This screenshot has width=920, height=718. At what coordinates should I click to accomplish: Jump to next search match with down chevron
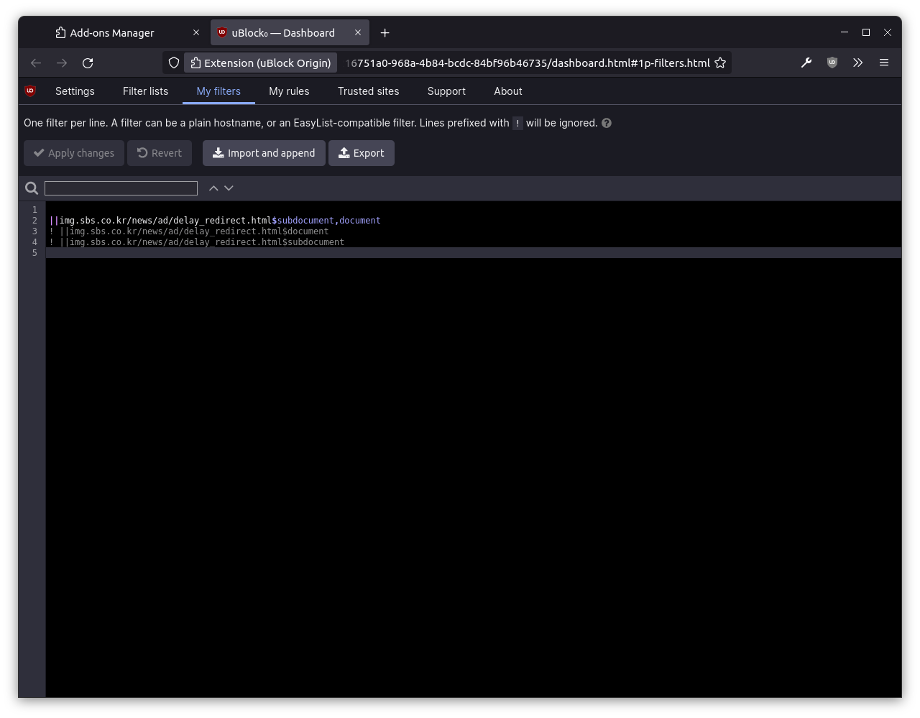tap(229, 188)
